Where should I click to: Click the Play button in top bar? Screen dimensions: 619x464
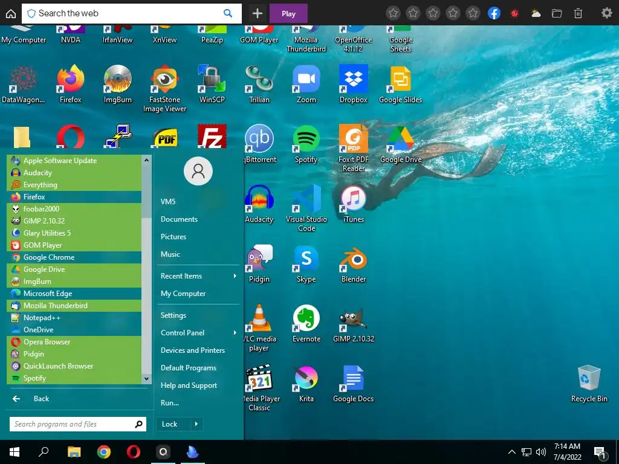(288, 13)
